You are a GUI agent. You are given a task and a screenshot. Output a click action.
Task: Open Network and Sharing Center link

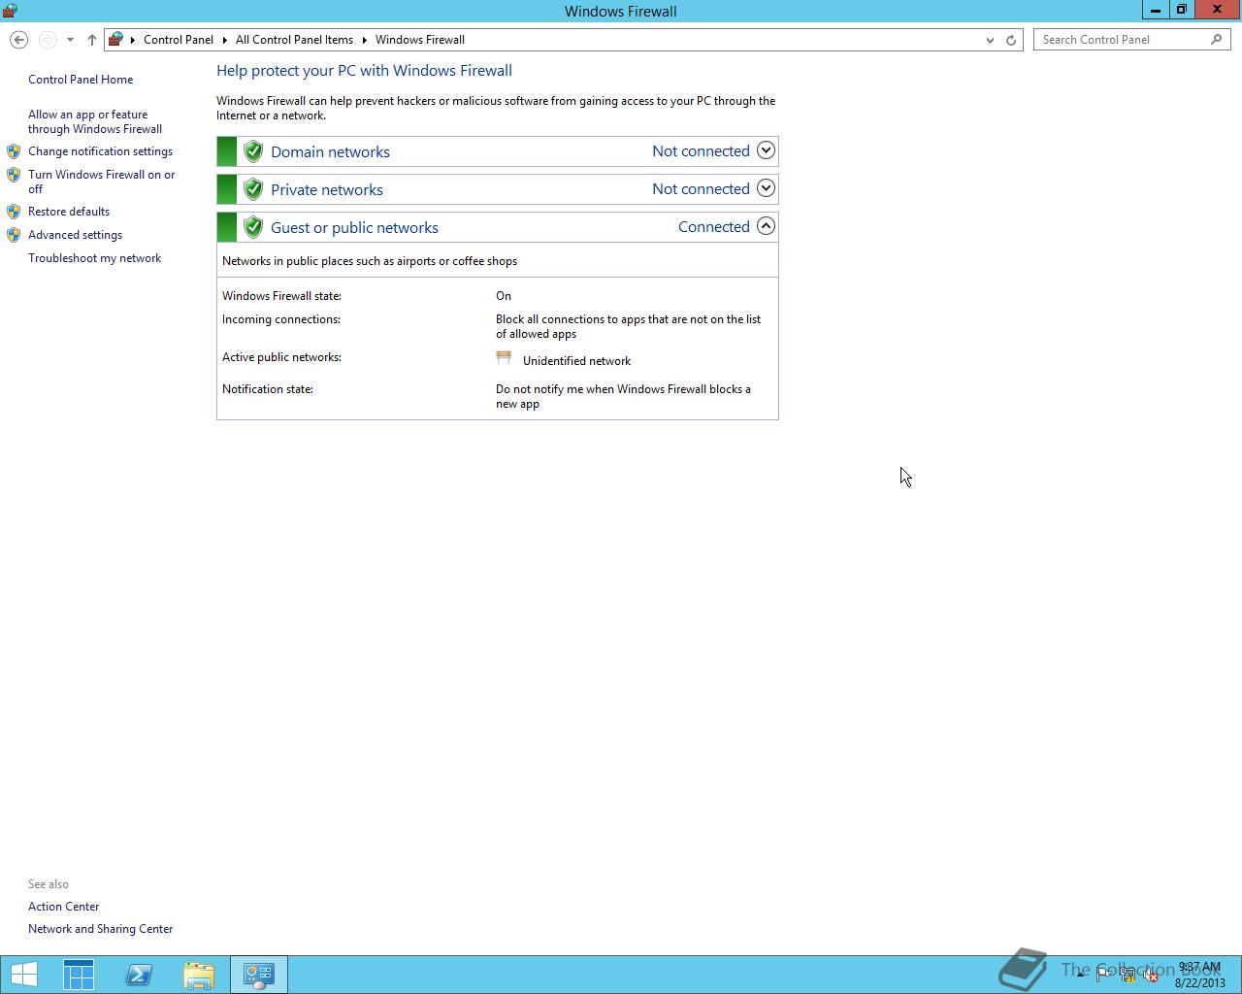tap(100, 929)
